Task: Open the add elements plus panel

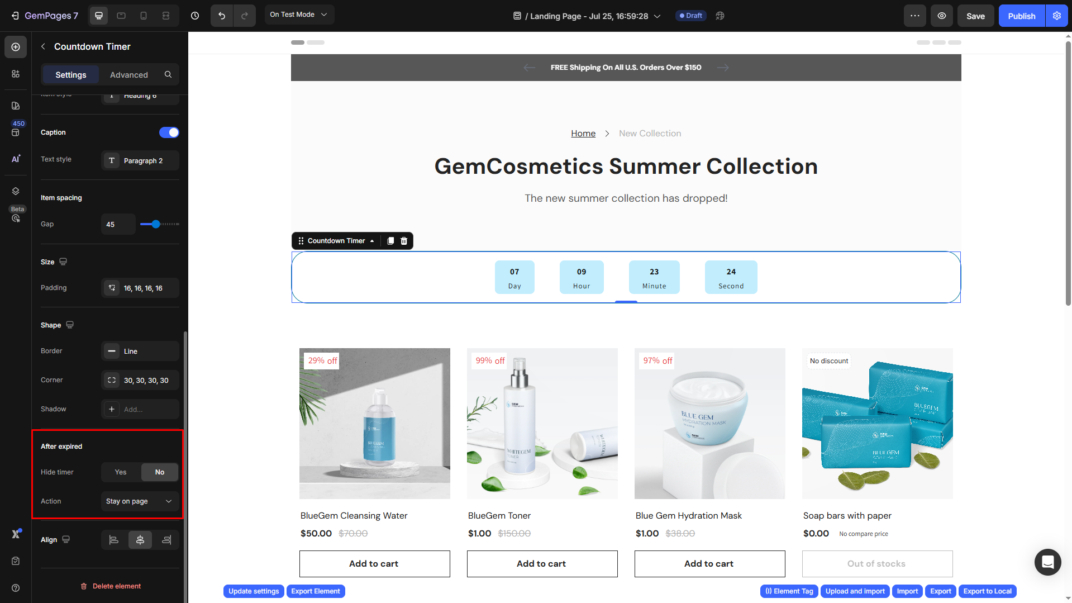Action: (x=16, y=47)
